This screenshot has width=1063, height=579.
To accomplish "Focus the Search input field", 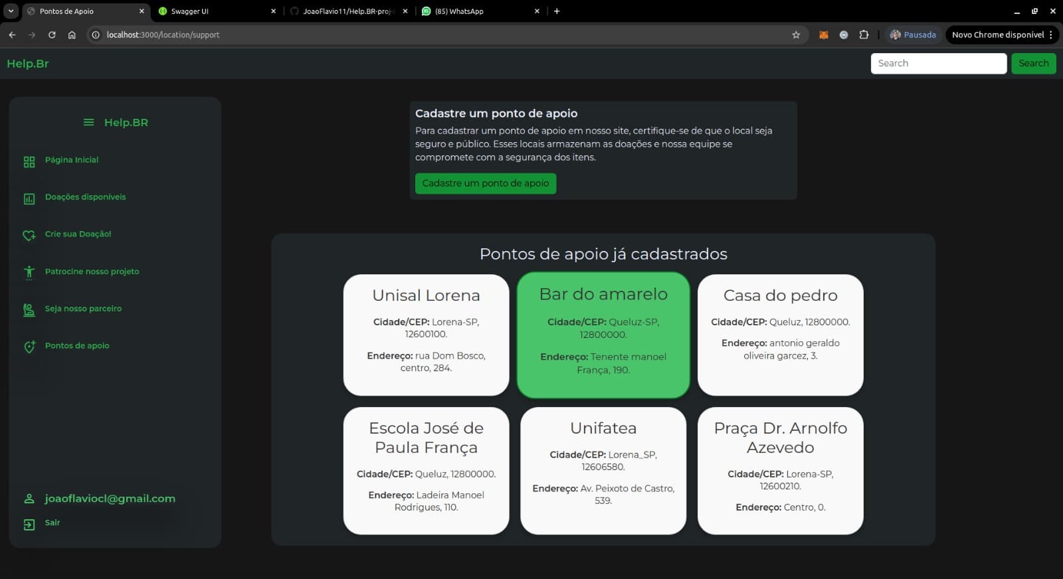I will 938,63.
